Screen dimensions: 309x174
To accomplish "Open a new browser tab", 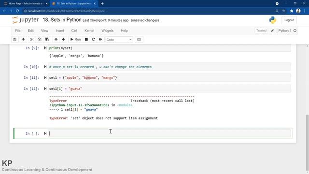I will (102, 3).
